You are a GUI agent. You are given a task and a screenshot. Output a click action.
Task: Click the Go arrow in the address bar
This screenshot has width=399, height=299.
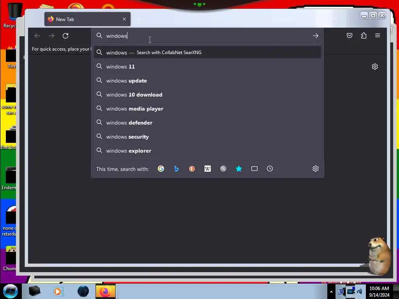[316, 36]
